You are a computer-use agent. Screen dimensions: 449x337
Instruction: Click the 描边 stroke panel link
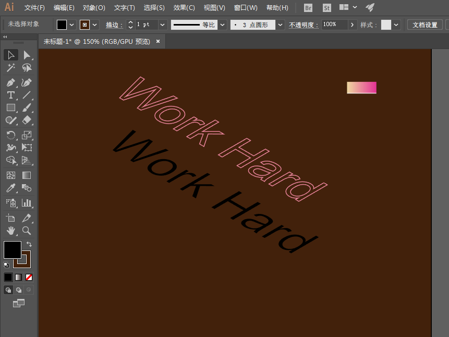coord(114,25)
